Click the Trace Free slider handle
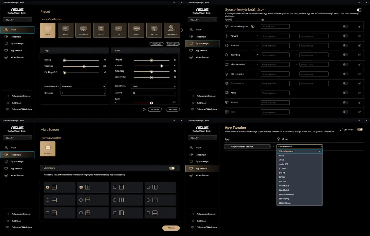Viewport: 370px width, 236px height. point(84,66)
